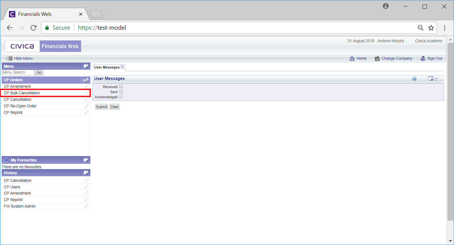Select the User Messages tab
This screenshot has height=245, width=454.
coord(107,67)
